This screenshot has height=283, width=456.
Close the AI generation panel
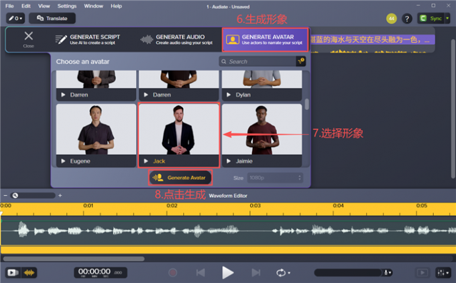pos(28,40)
